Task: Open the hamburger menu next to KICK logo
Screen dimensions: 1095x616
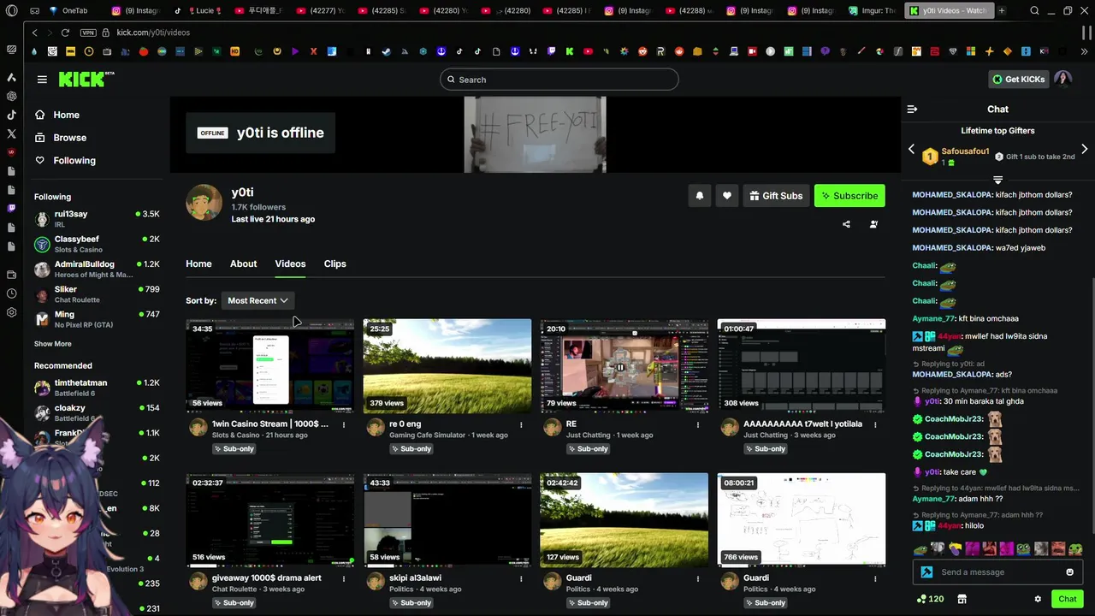Action: coord(42,80)
